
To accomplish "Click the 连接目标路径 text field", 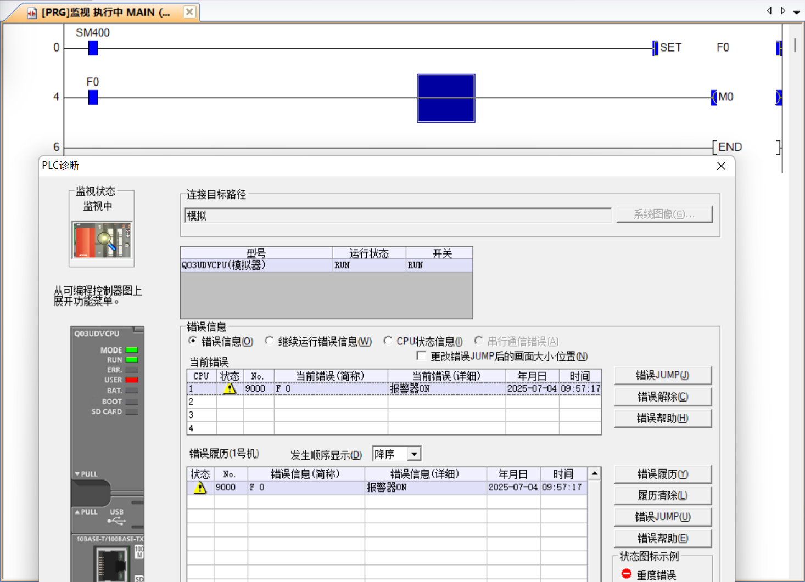I will [398, 216].
